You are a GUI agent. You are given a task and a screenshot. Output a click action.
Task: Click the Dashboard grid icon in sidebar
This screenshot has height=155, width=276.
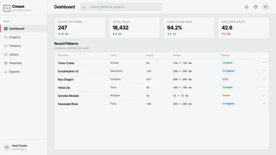pos(6,29)
